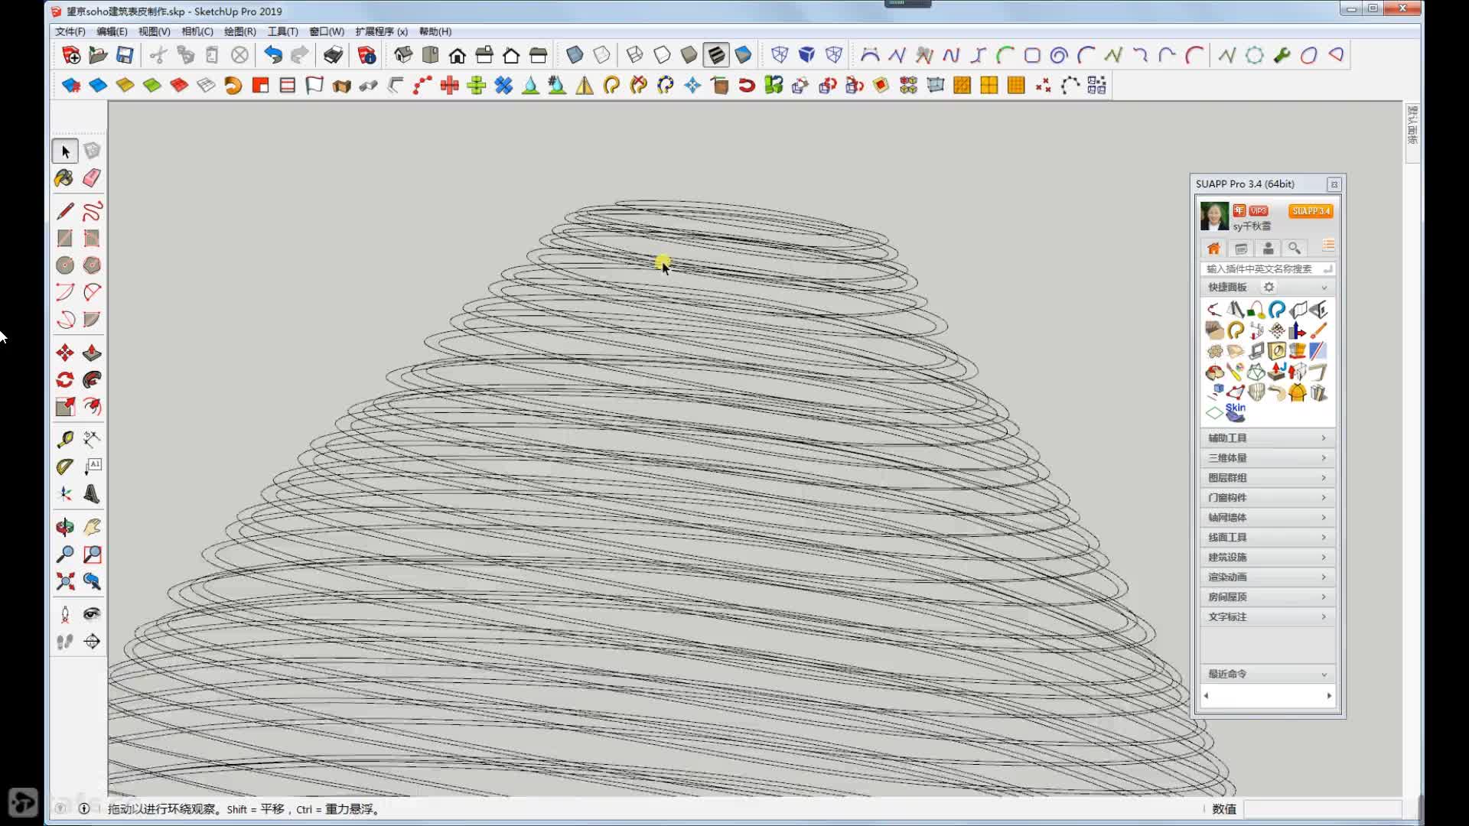Screen dimensions: 1469x826
Task: Click the Undo arrow in toolbar
Action: click(272, 55)
